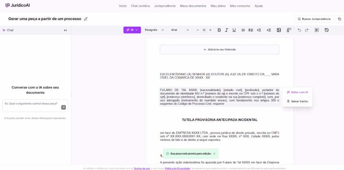
Task: Toggle italic formatting
Action: tap(227, 30)
